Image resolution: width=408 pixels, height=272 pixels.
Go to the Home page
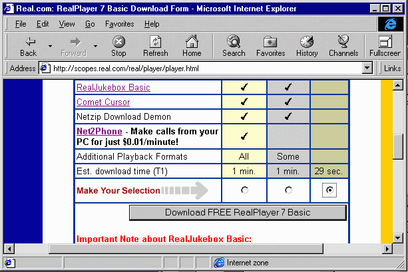click(x=192, y=47)
